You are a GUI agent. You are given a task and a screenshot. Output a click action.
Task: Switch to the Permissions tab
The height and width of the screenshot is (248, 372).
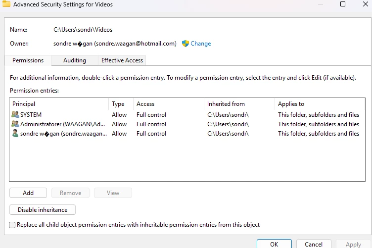28,60
